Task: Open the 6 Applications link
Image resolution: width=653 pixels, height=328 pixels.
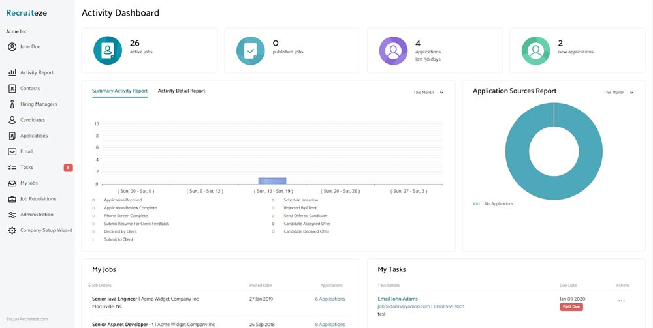Action: 330,299
